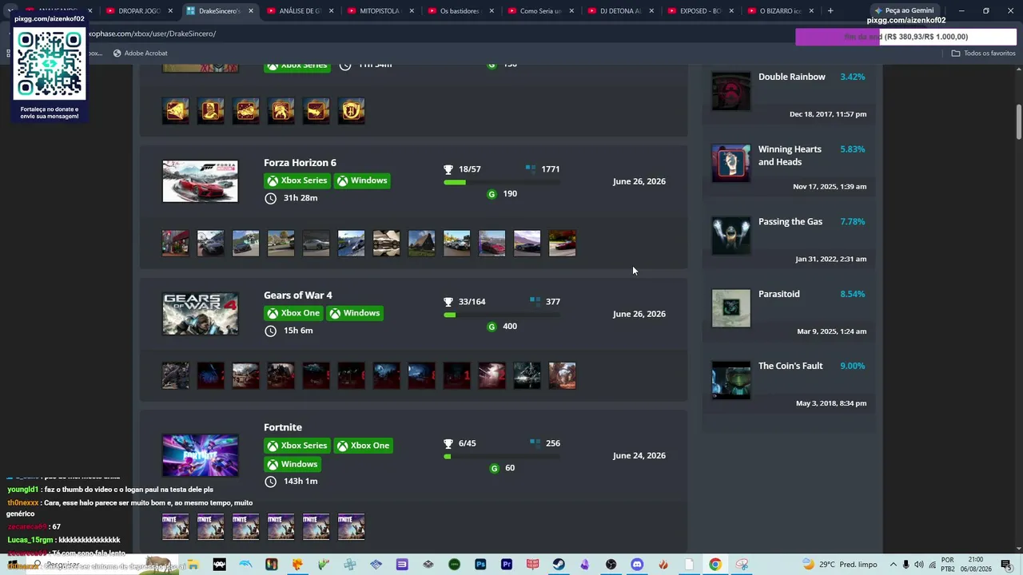Click The Coin's Fault achievement image

point(731,380)
